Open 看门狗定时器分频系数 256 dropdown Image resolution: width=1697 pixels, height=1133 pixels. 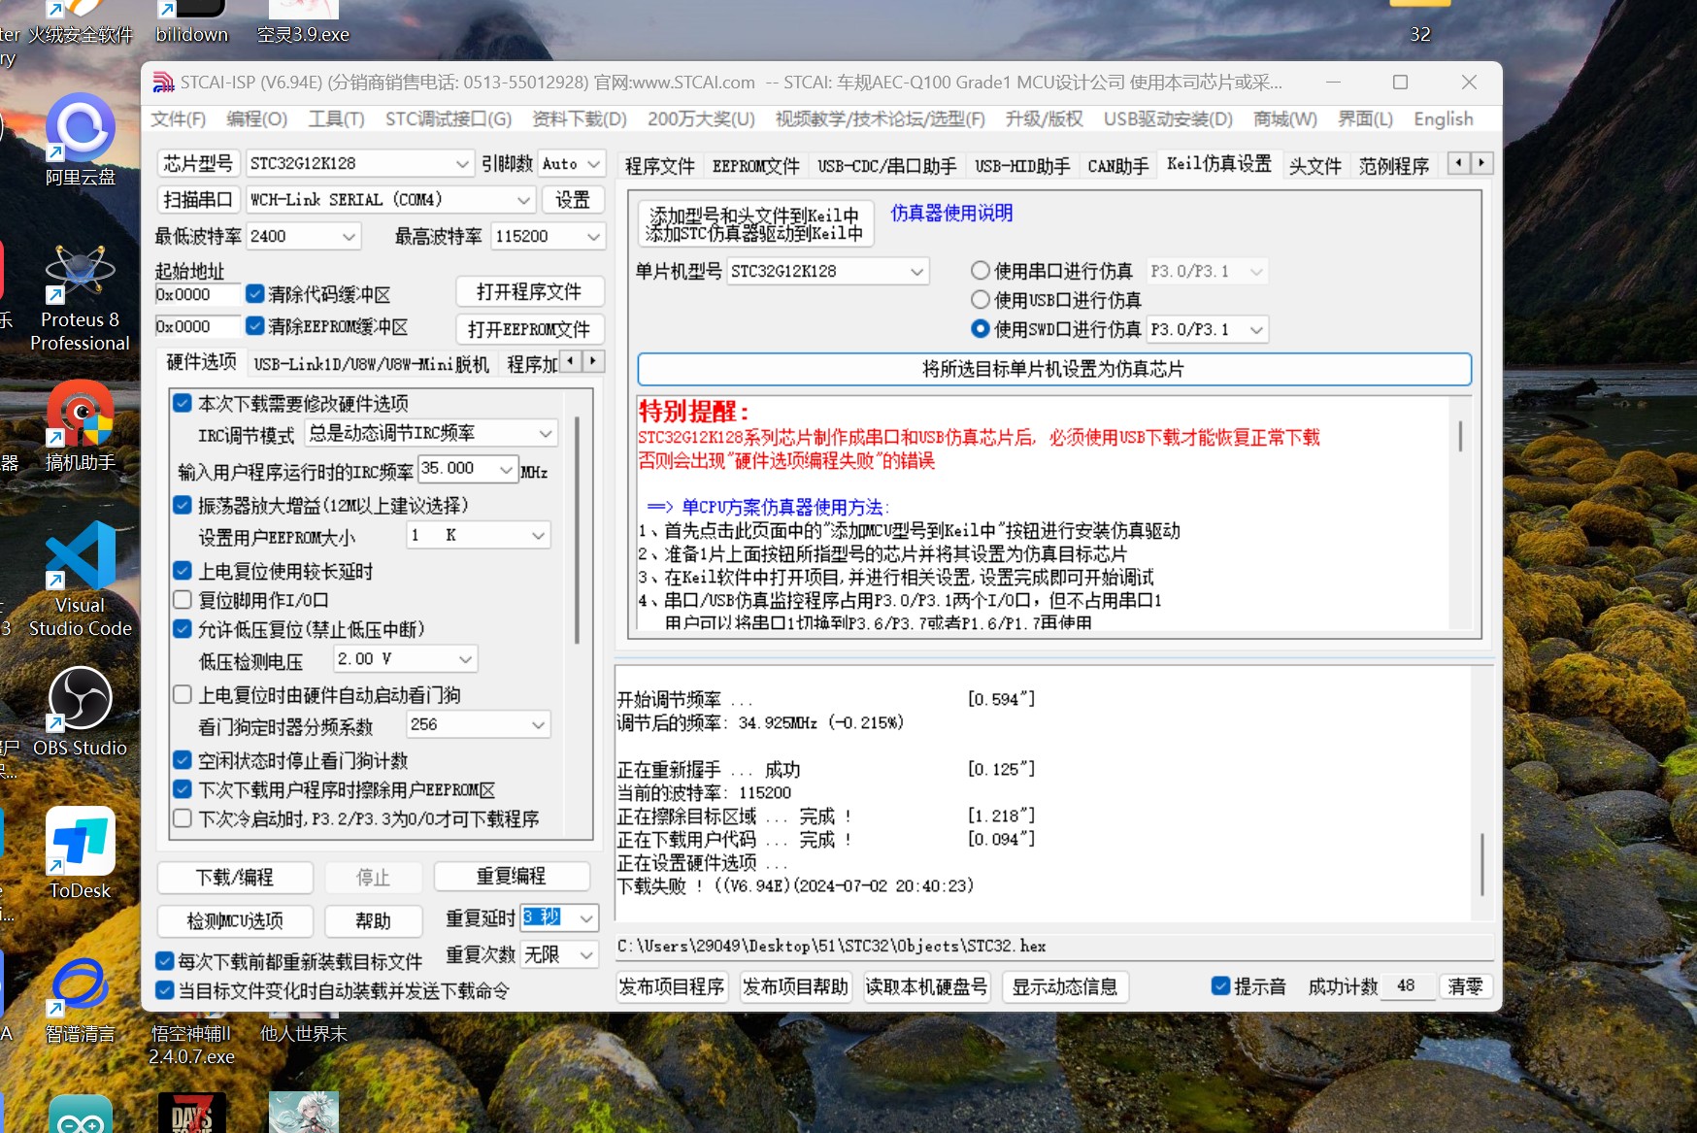point(478,724)
